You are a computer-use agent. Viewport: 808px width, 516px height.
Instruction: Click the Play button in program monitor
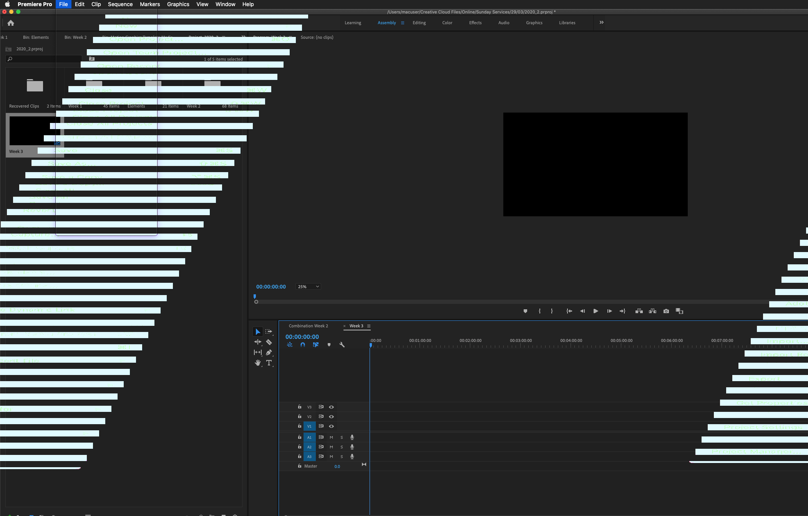click(x=596, y=310)
